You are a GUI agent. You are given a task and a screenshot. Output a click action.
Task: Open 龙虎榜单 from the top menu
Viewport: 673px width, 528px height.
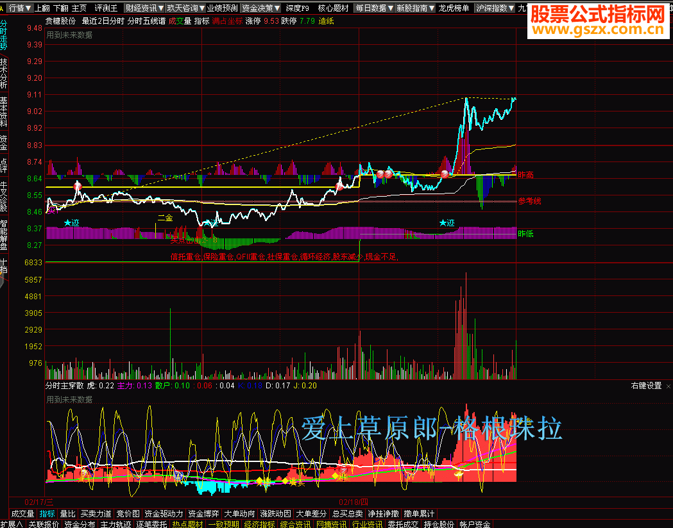(454, 8)
